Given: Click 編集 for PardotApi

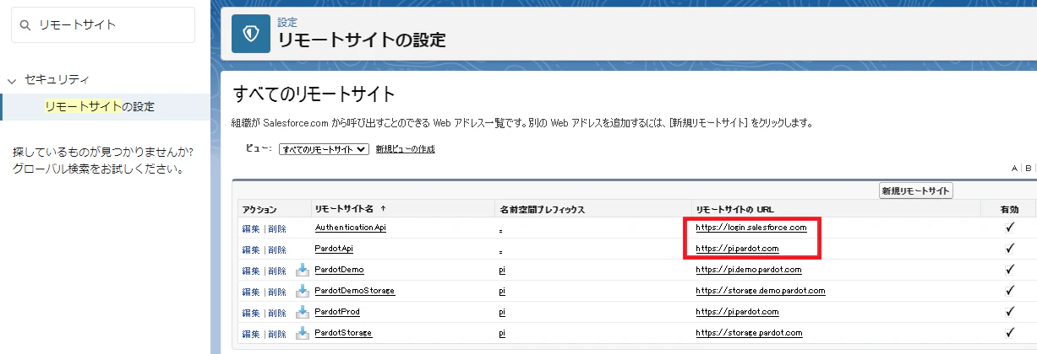Looking at the screenshot, I should [250, 249].
